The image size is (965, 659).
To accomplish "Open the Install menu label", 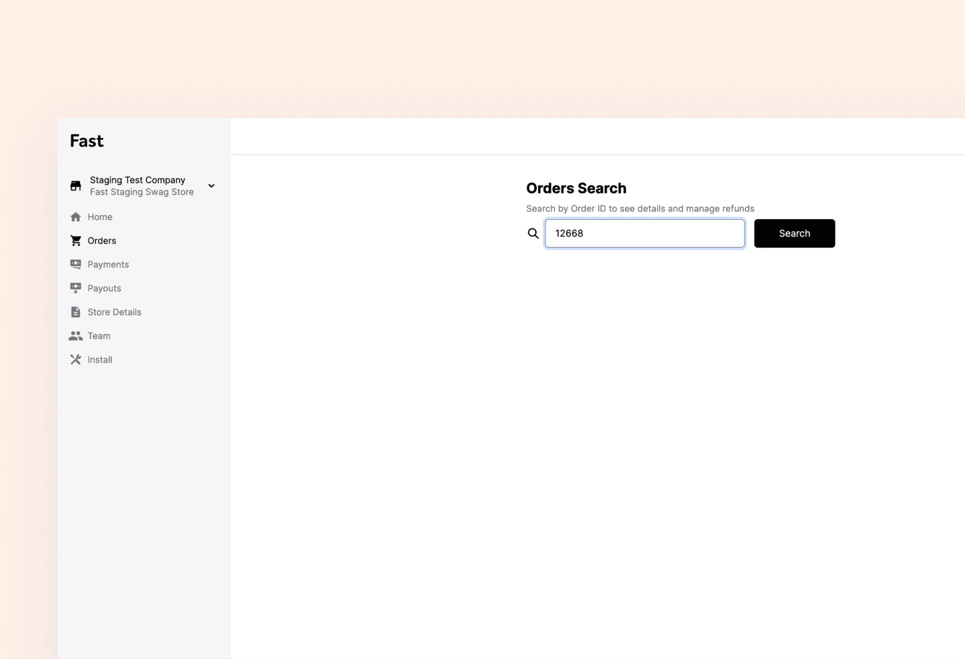I will (x=100, y=359).
